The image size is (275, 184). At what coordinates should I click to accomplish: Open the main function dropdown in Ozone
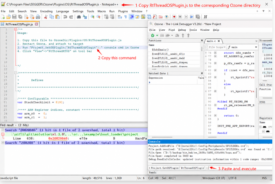242,47
